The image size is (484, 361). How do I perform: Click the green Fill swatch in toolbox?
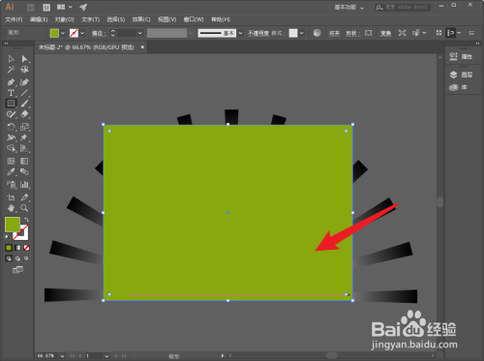click(x=13, y=225)
